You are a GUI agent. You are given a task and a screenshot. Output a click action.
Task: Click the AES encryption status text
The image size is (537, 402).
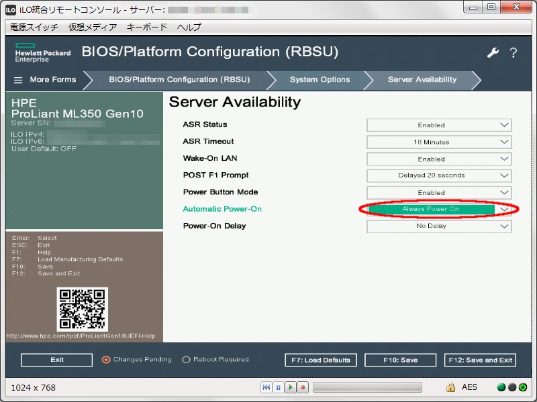click(469, 387)
